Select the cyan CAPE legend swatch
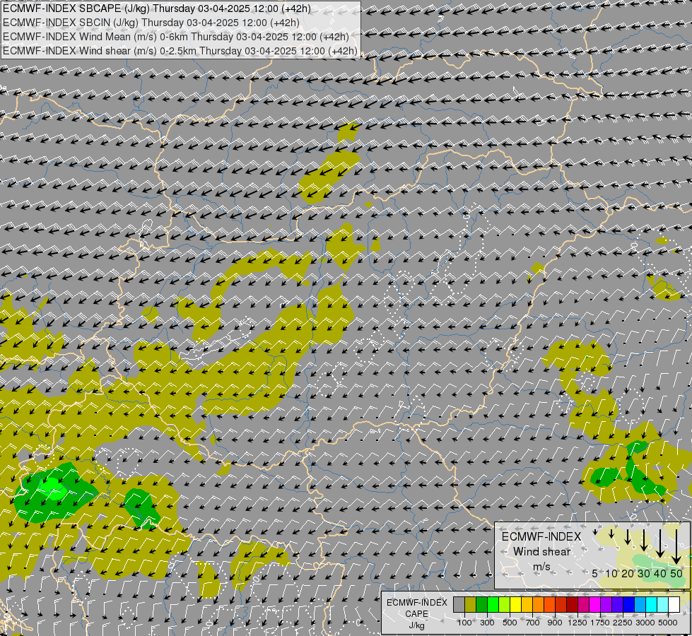692x636 pixels. [651, 605]
